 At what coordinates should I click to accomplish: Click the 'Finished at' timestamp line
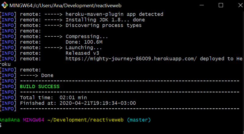click(78, 103)
